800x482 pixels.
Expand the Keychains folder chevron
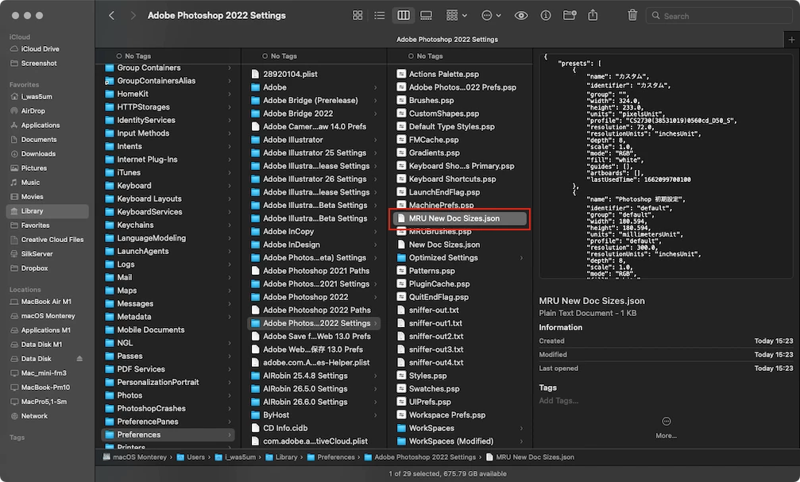230,225
